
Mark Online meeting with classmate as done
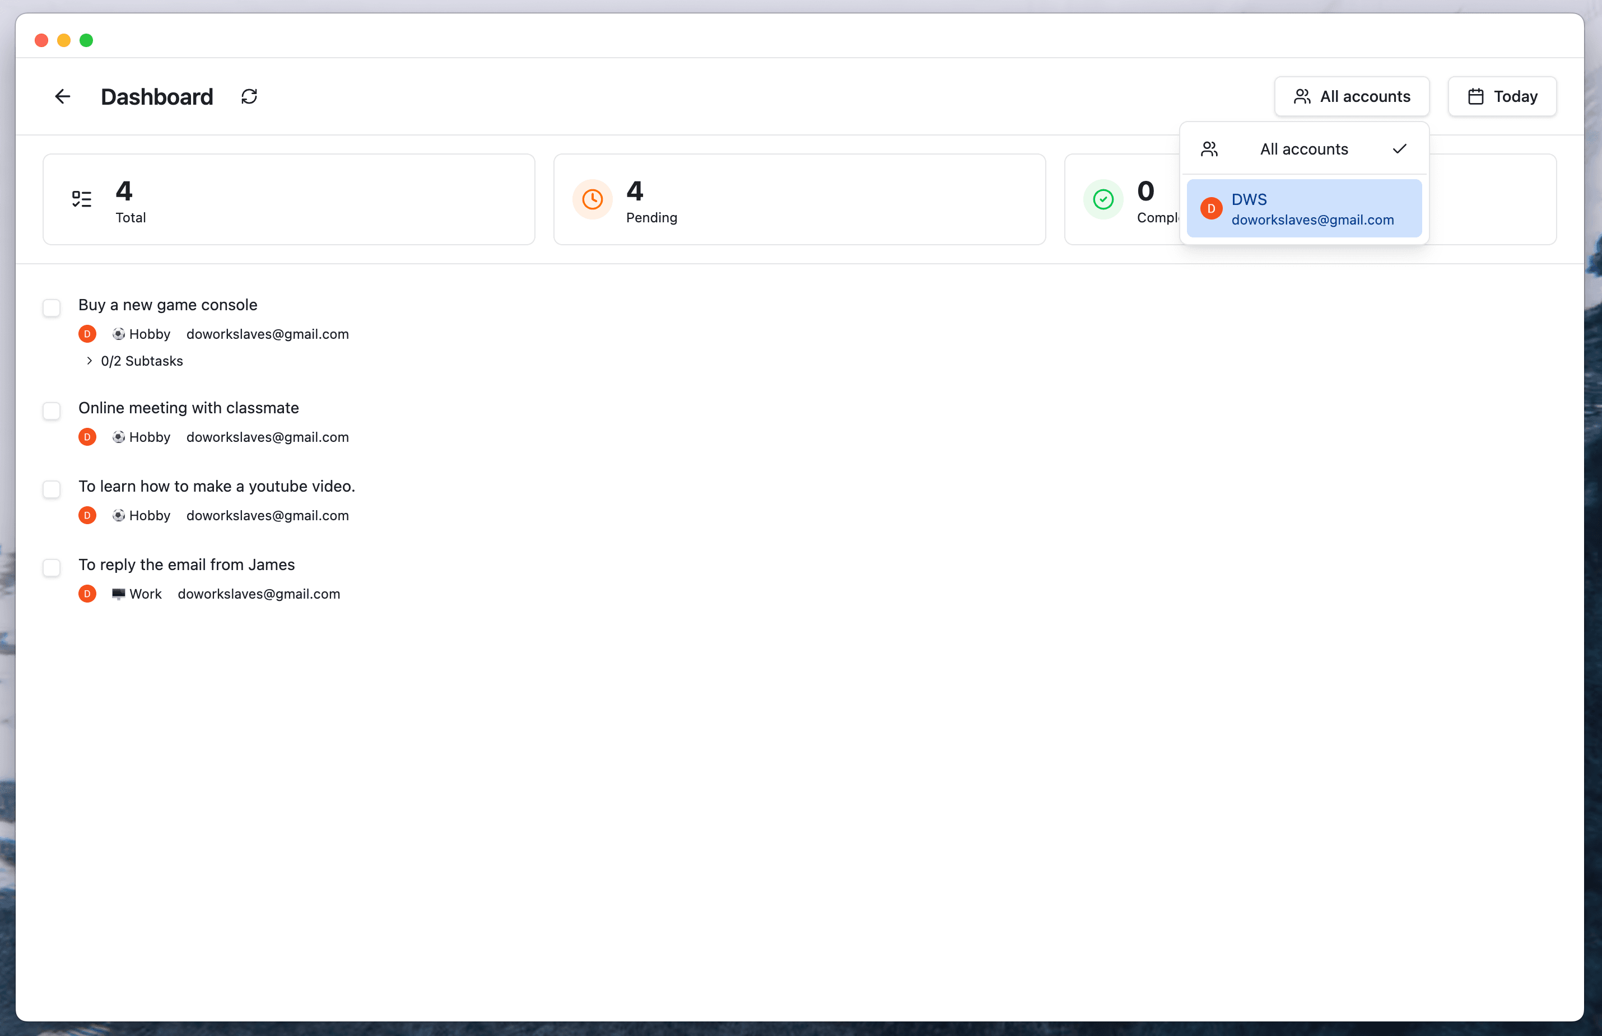[52, 411]
